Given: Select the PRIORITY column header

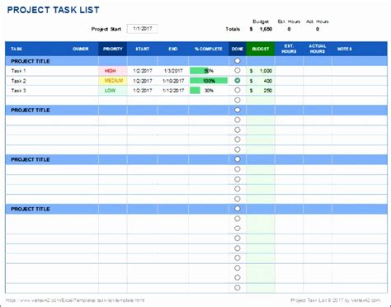Looking at the screenshot, I should [113, 49].
